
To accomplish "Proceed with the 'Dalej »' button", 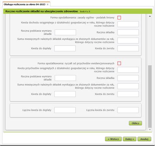I will 129,139.
